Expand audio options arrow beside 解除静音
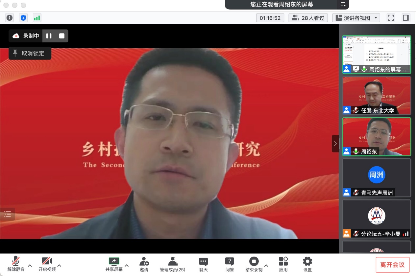The height and width of the screenshot is (276, 416). pyautogui.click(x=30, y=265)
